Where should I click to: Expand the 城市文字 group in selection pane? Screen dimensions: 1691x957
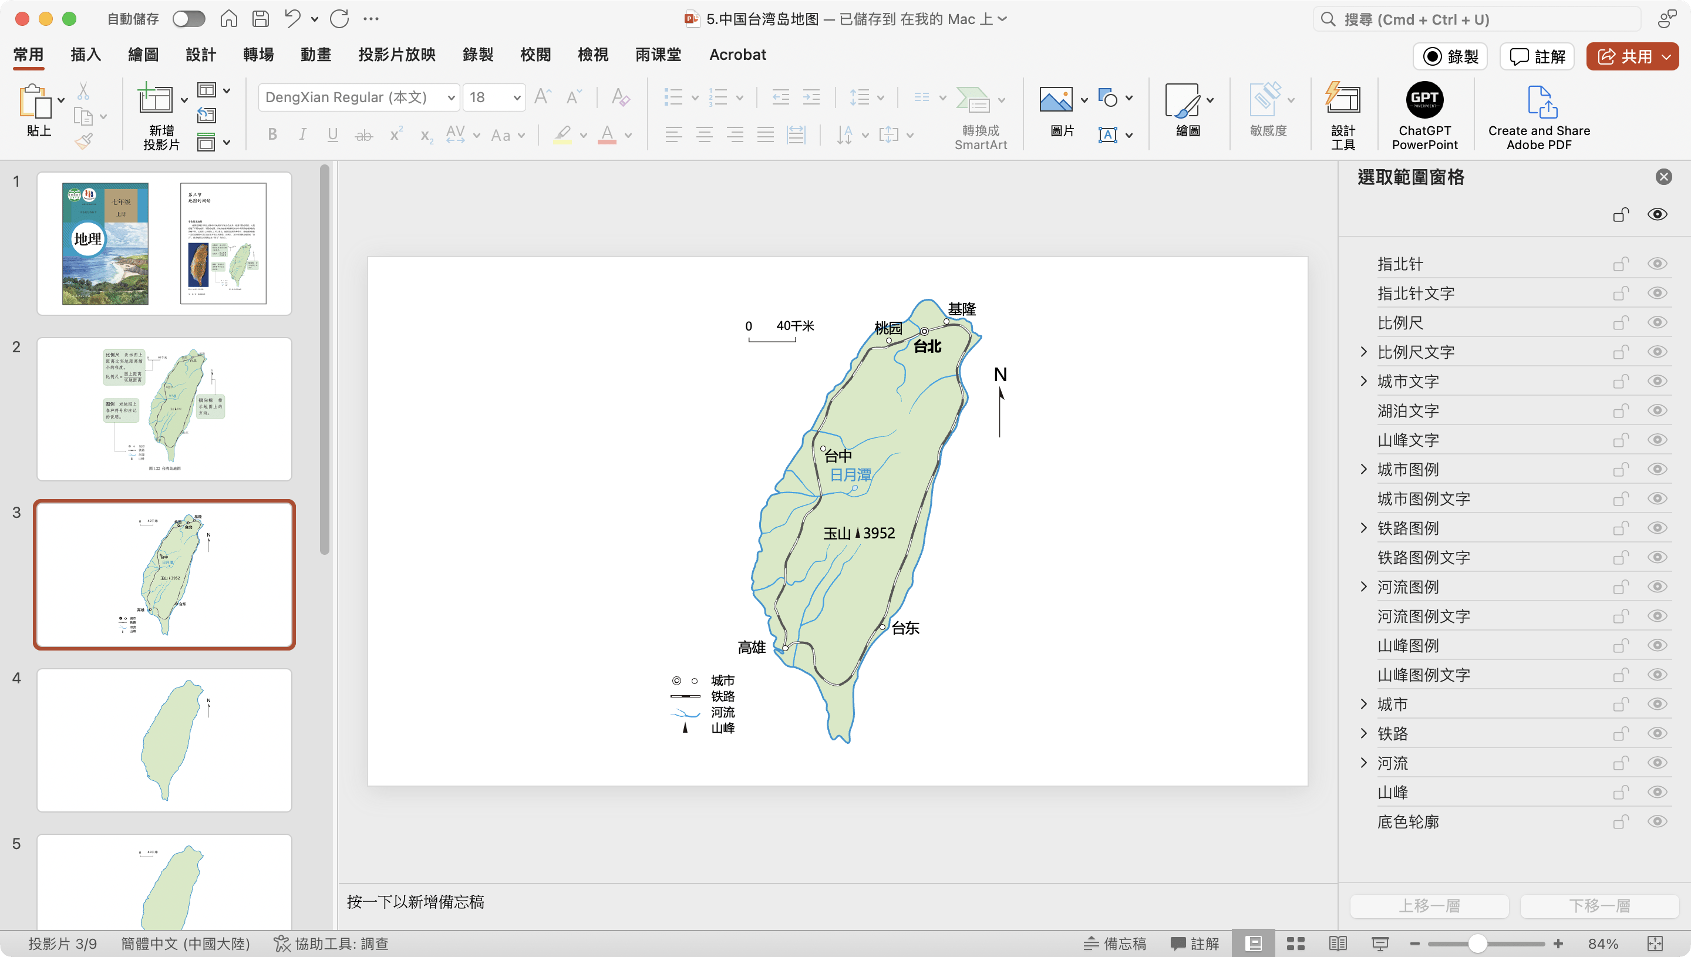pos(1364,381)
